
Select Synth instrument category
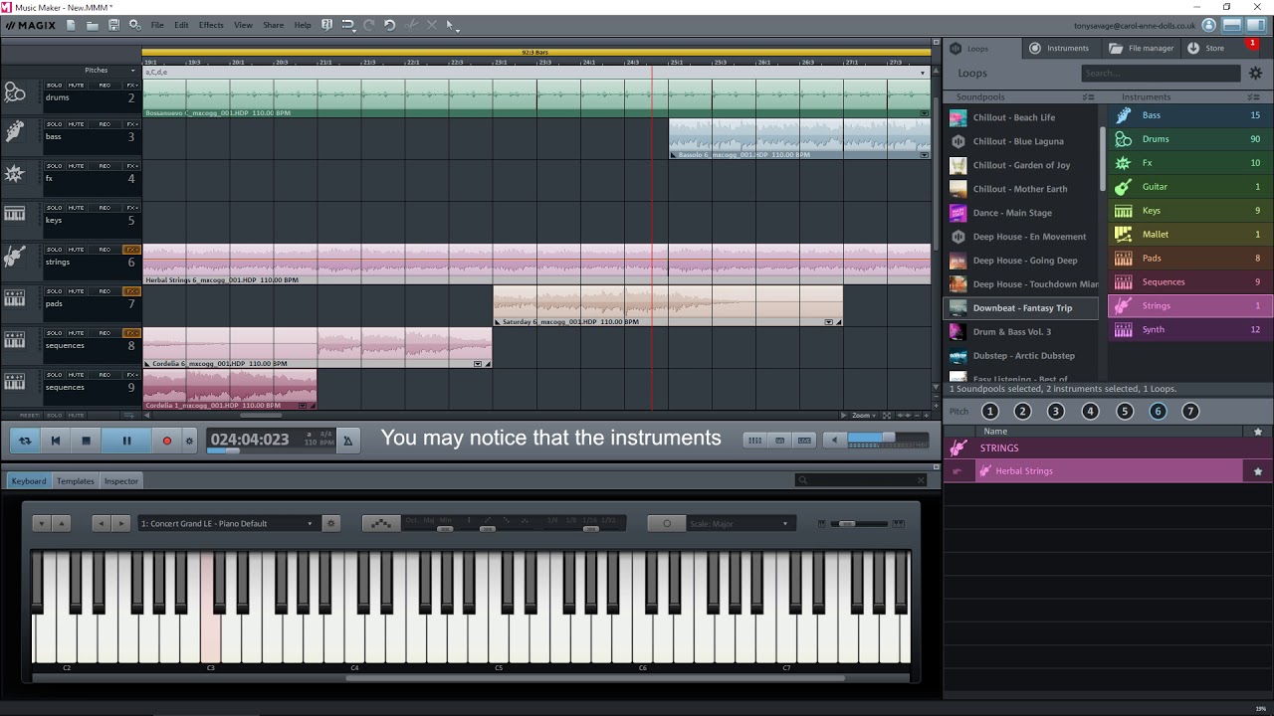[1190, 330]
